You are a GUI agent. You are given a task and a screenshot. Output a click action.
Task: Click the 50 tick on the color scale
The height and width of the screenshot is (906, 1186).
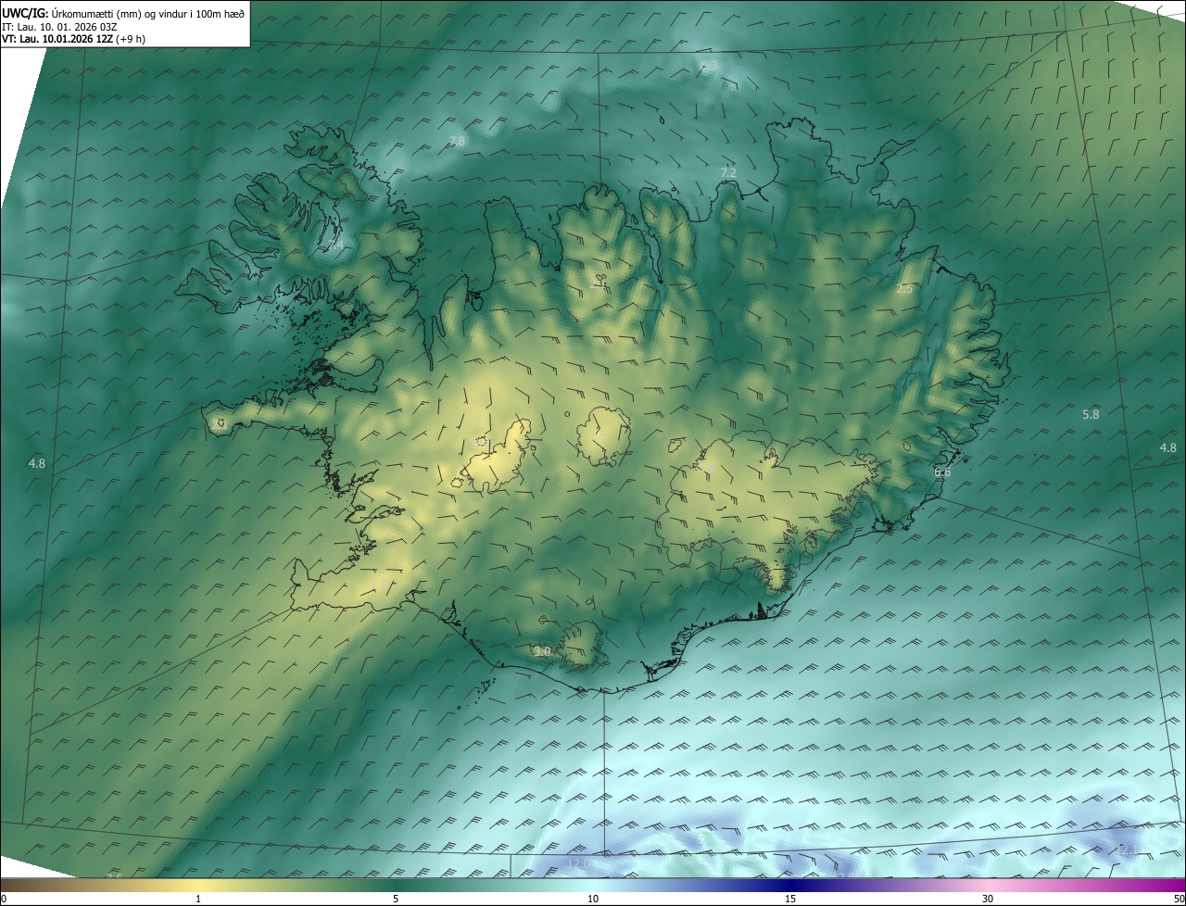click(x=1179, y=899)
